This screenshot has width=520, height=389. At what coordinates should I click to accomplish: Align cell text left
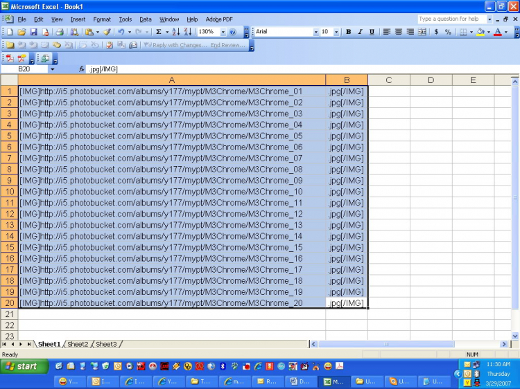386,32
